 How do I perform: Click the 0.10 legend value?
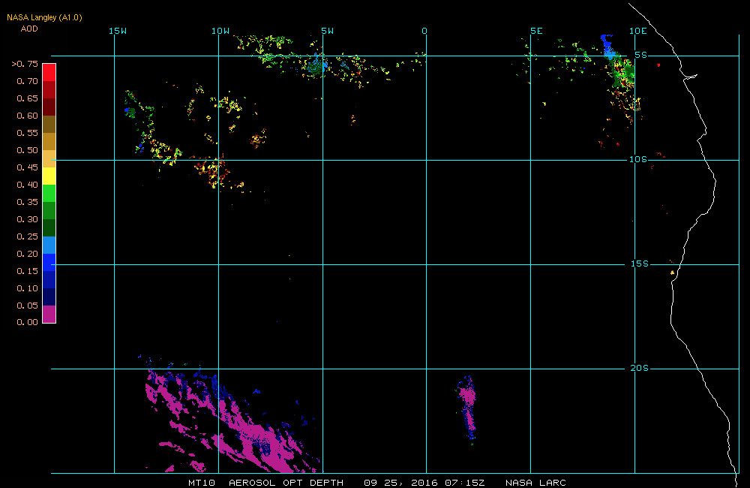pos(27,288)
